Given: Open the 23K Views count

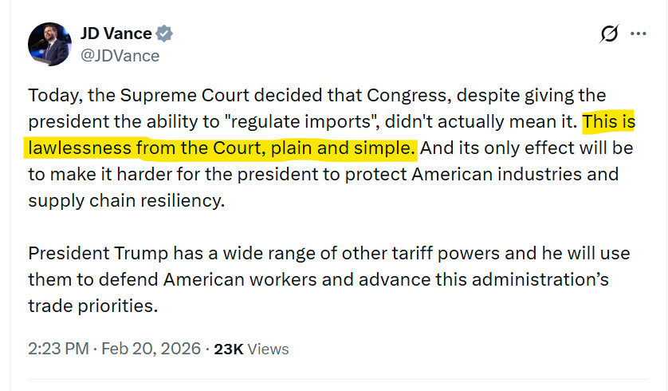Looking at the screenshot, I should (x=252, y=349).
